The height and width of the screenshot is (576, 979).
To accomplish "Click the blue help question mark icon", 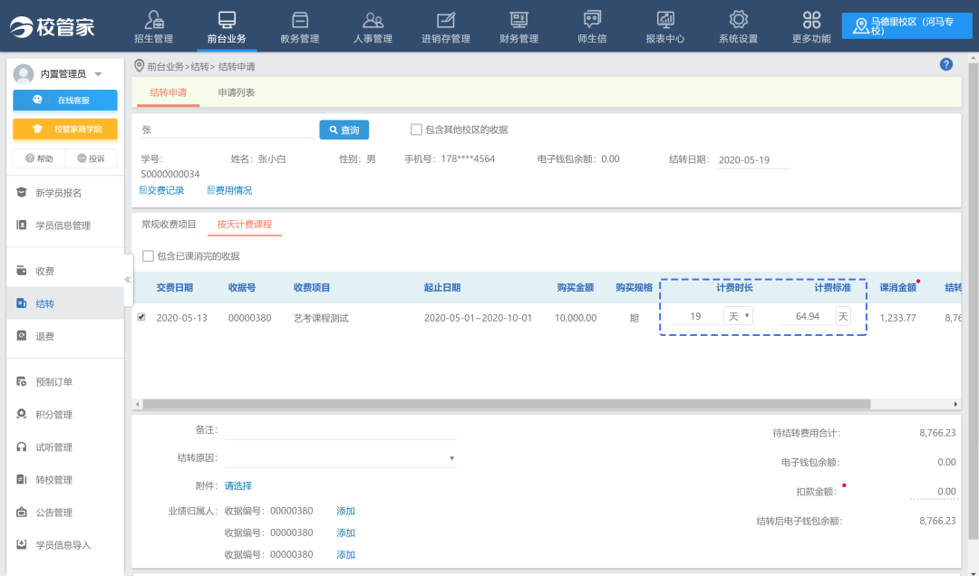I will [946, 64].
